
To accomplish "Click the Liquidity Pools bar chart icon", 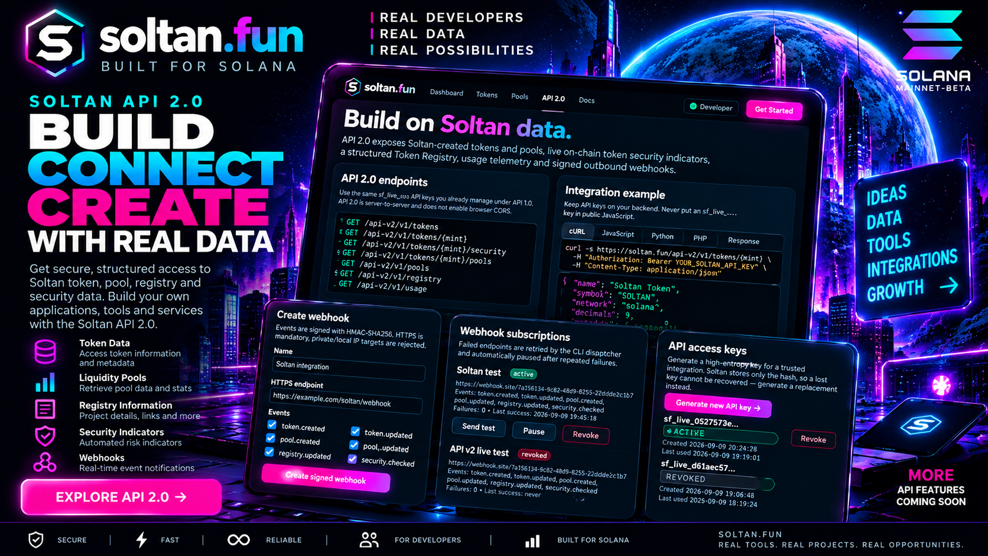I will [45, 382].
